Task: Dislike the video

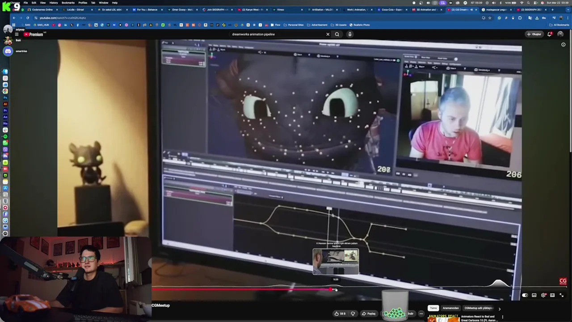Action: click(x=353, y=314)
